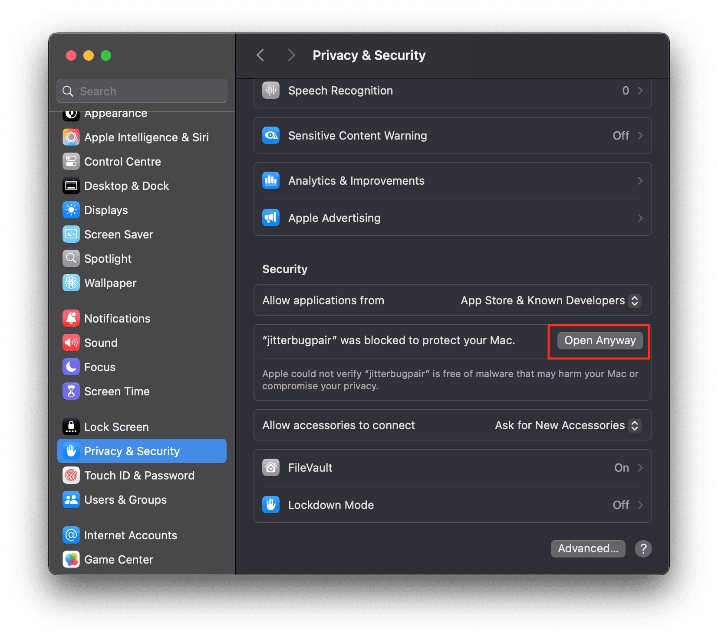The width and height of the screenshot is (718, 639).
Task: Select the Touch ID fingerprint icon
Action: click(x=71, y=476)
